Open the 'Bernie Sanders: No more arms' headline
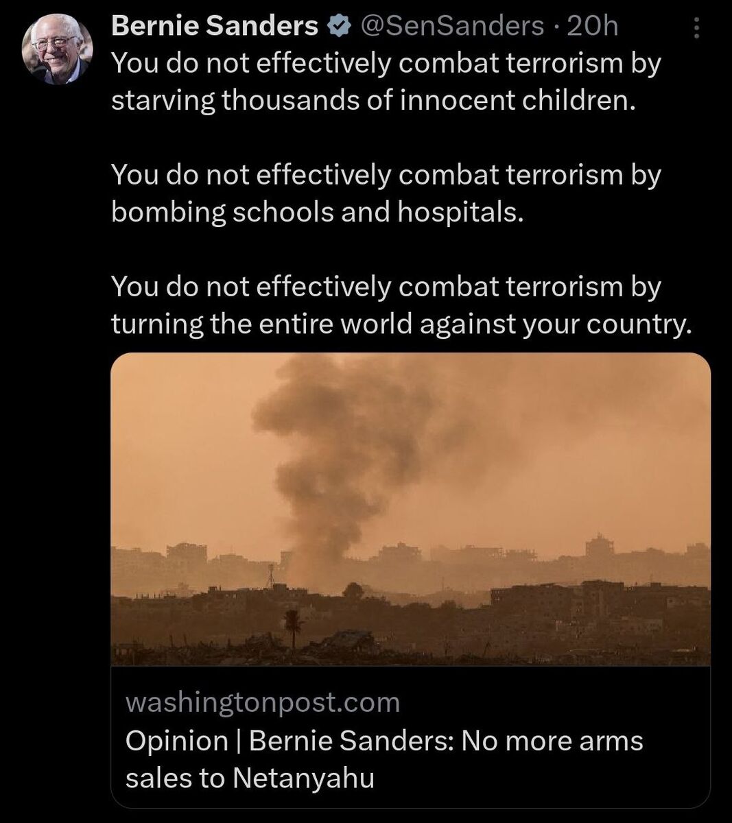Image resolution: width=732 pixels, height=823 pixels. coord(446,741)
